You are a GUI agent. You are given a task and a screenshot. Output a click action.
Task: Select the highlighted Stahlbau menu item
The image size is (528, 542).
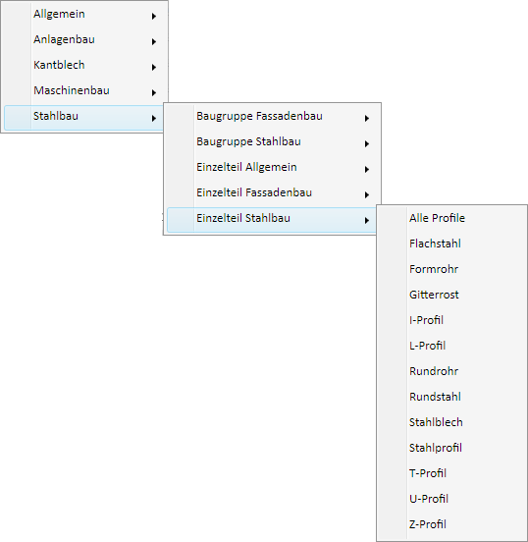click(84, 117)
